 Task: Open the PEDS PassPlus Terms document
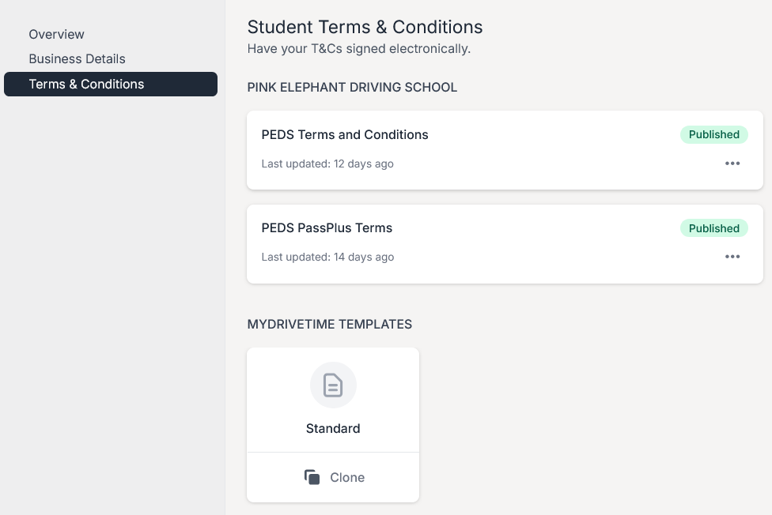(327, 227)
